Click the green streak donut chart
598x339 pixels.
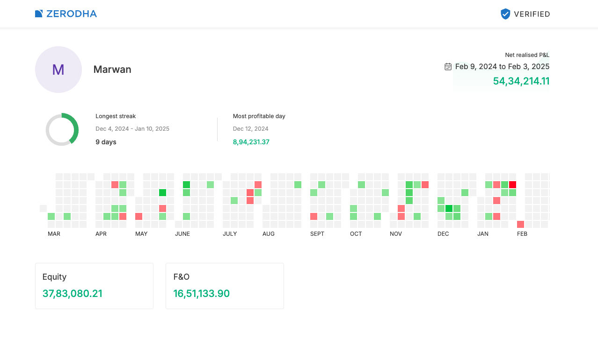coord(62,129)
